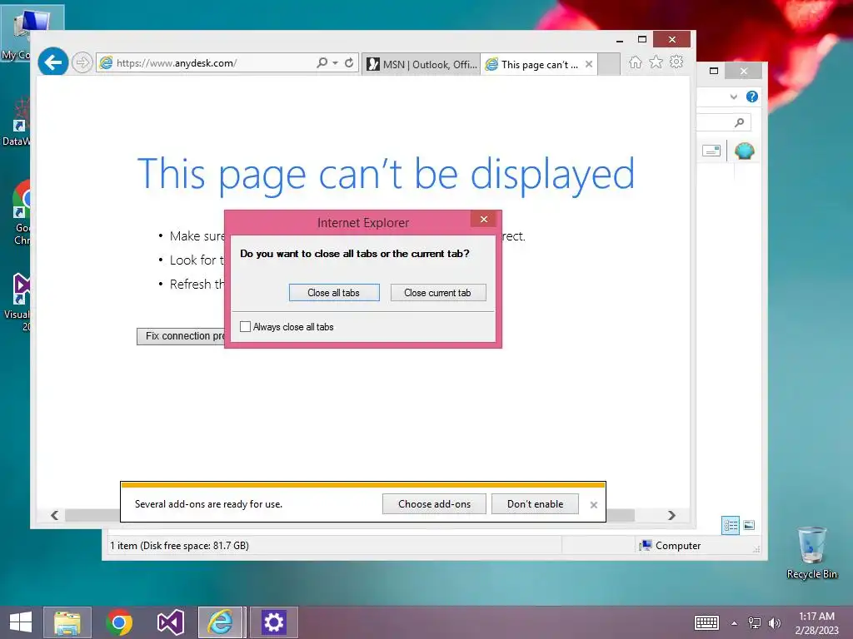Image resolution: width=853 pixels, height=639 pixels.
Task: Click the Close all tabs button
Action: 334,292
